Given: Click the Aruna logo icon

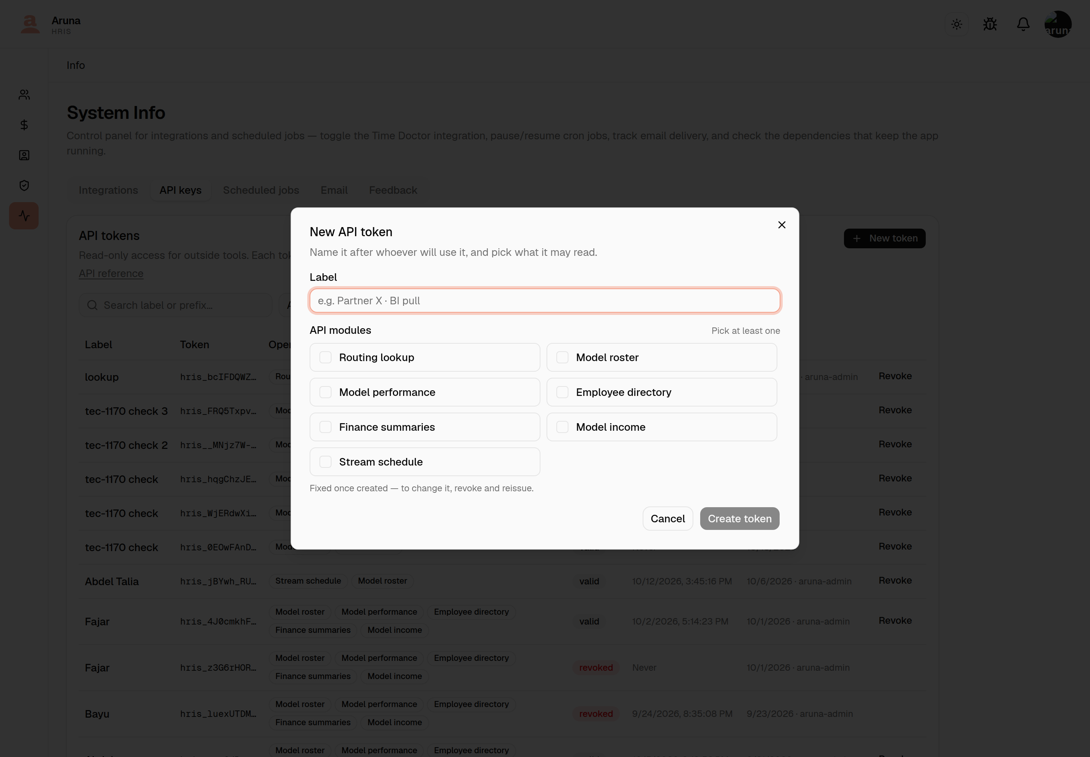Looking at the screenshot, I should pyautogui.click(x=30, y=24).
